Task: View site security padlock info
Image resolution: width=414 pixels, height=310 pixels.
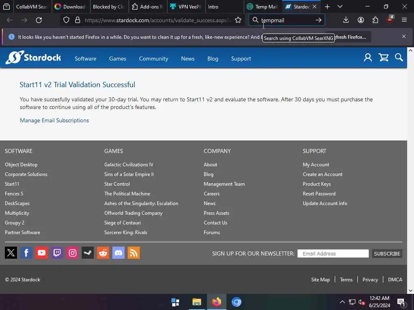Action: coord(77,20)
